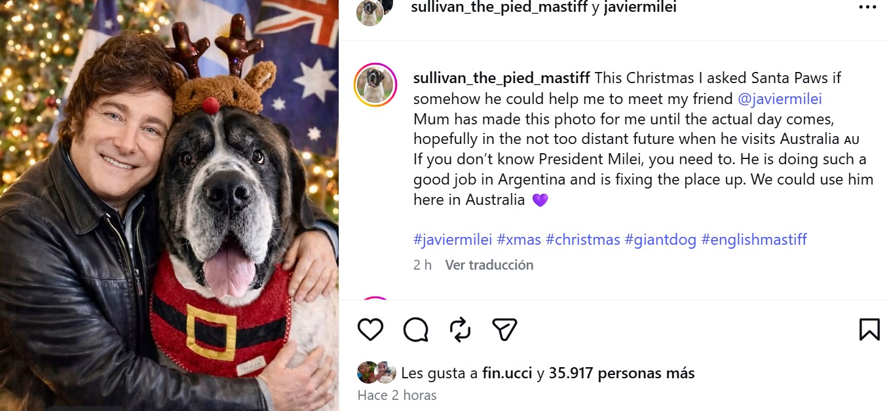Like the post with the heart icon
Viewport: 889px width, 411px height.
point(370,329)
